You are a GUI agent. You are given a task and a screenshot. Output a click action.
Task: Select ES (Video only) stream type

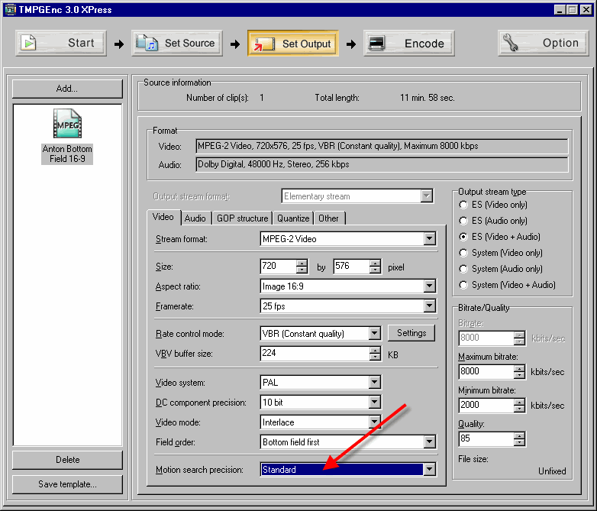pyautogui.click(x=463, y=205)
